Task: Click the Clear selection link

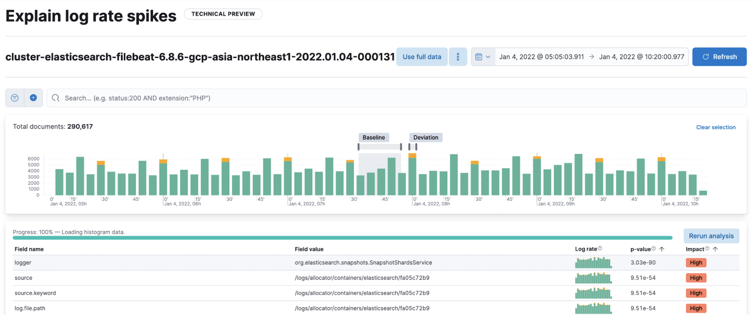Action: (x=716, y=127)
